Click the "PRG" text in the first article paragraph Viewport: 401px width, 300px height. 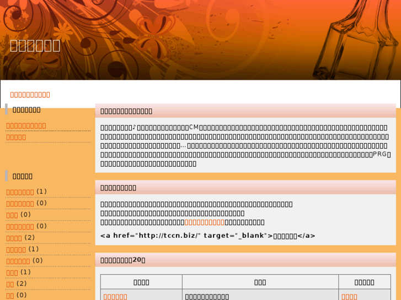point(380,154)
